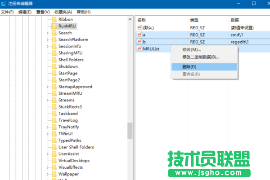
Task: Click the StuckRects3 folder icon
Action: (x=54, y=107)
